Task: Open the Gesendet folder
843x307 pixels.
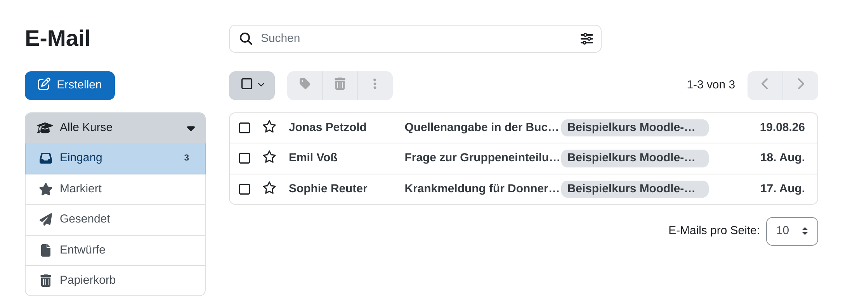Action: pyautogui.click(x=115, y=220)
